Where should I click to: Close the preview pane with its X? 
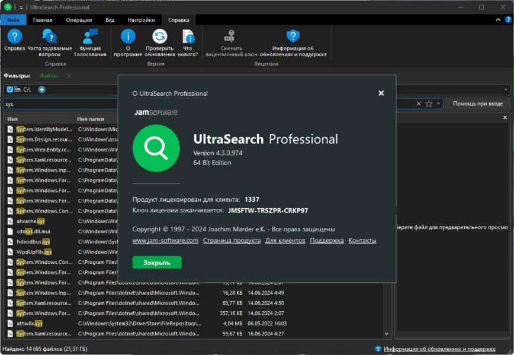(x=505, y=117)
